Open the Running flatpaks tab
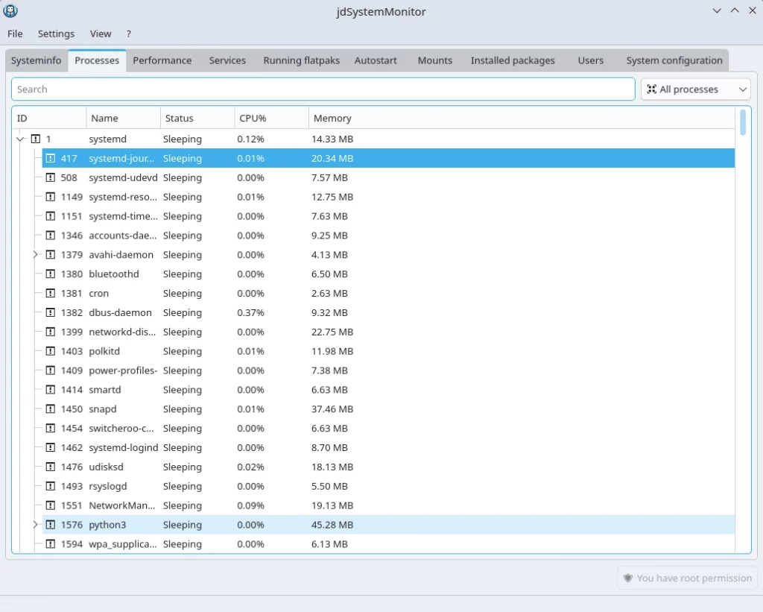 click(301, 60)
